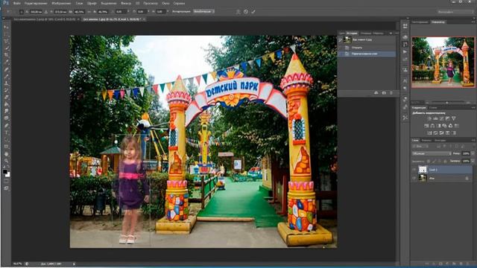This screenshot has width=477, height=268.
Task: Toggle the history brush source box for the snapshot
Action: (341, 39)
